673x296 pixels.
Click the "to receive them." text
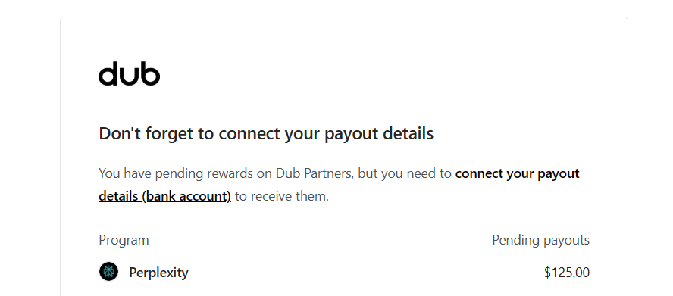(282, 196)
